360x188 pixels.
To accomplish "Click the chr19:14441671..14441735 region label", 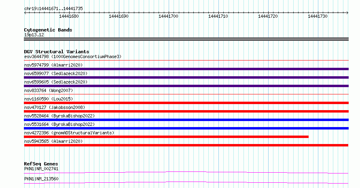I will point(53,8).
